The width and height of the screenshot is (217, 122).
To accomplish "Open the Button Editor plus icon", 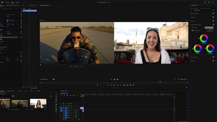I will point(186,88).
